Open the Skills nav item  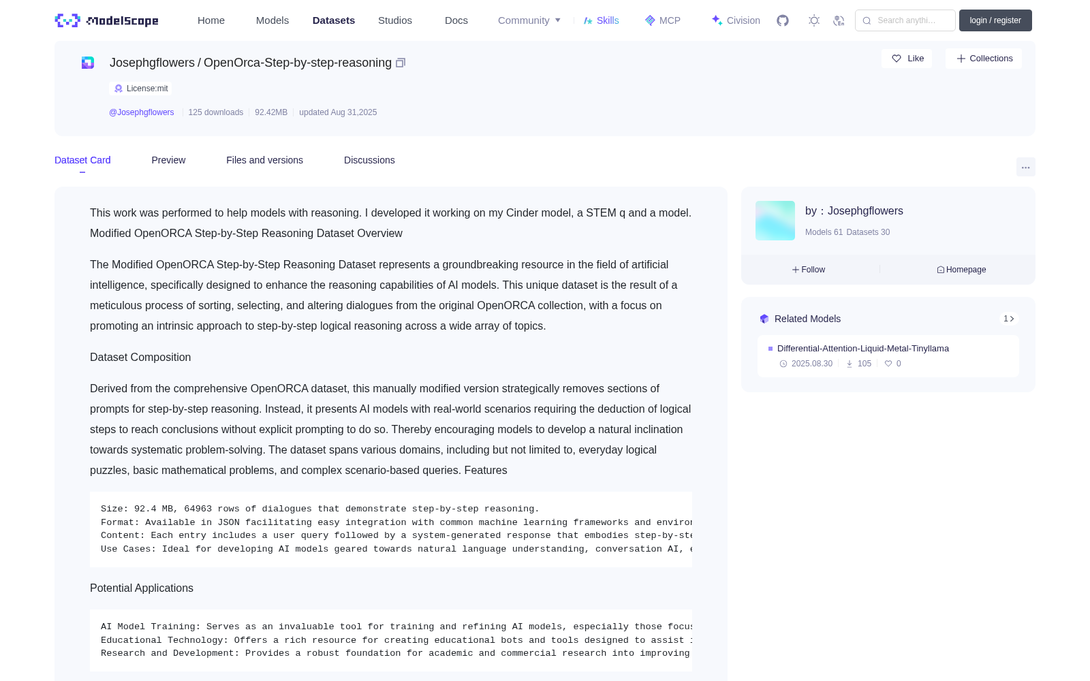[601, 20]
